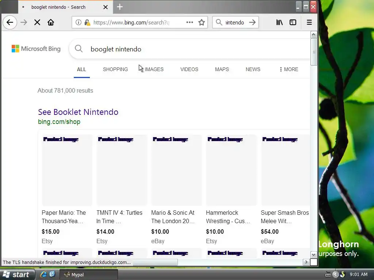Image resolution: width=374 pixels, height=280 pixels.
Task: Open the Windows start menu
Action: (17, 275)
